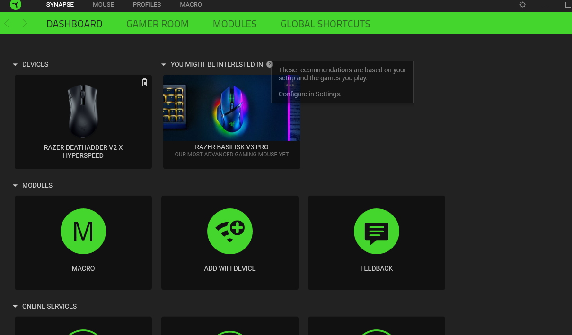
Task: Open the Feedback speech bubble icon
Action: tap(377, 232)
